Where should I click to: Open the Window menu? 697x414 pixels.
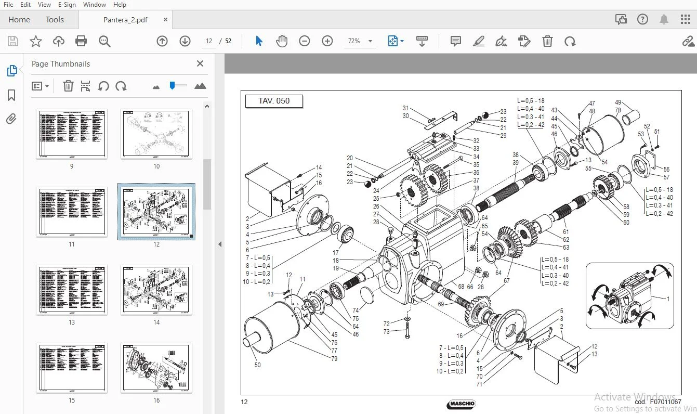click(95, 4)
